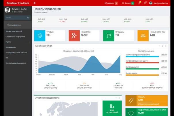Viewport: 174px width, 116px height.
Task: Click the search magnifier icon in sidebar
Action: click(28, 18)
